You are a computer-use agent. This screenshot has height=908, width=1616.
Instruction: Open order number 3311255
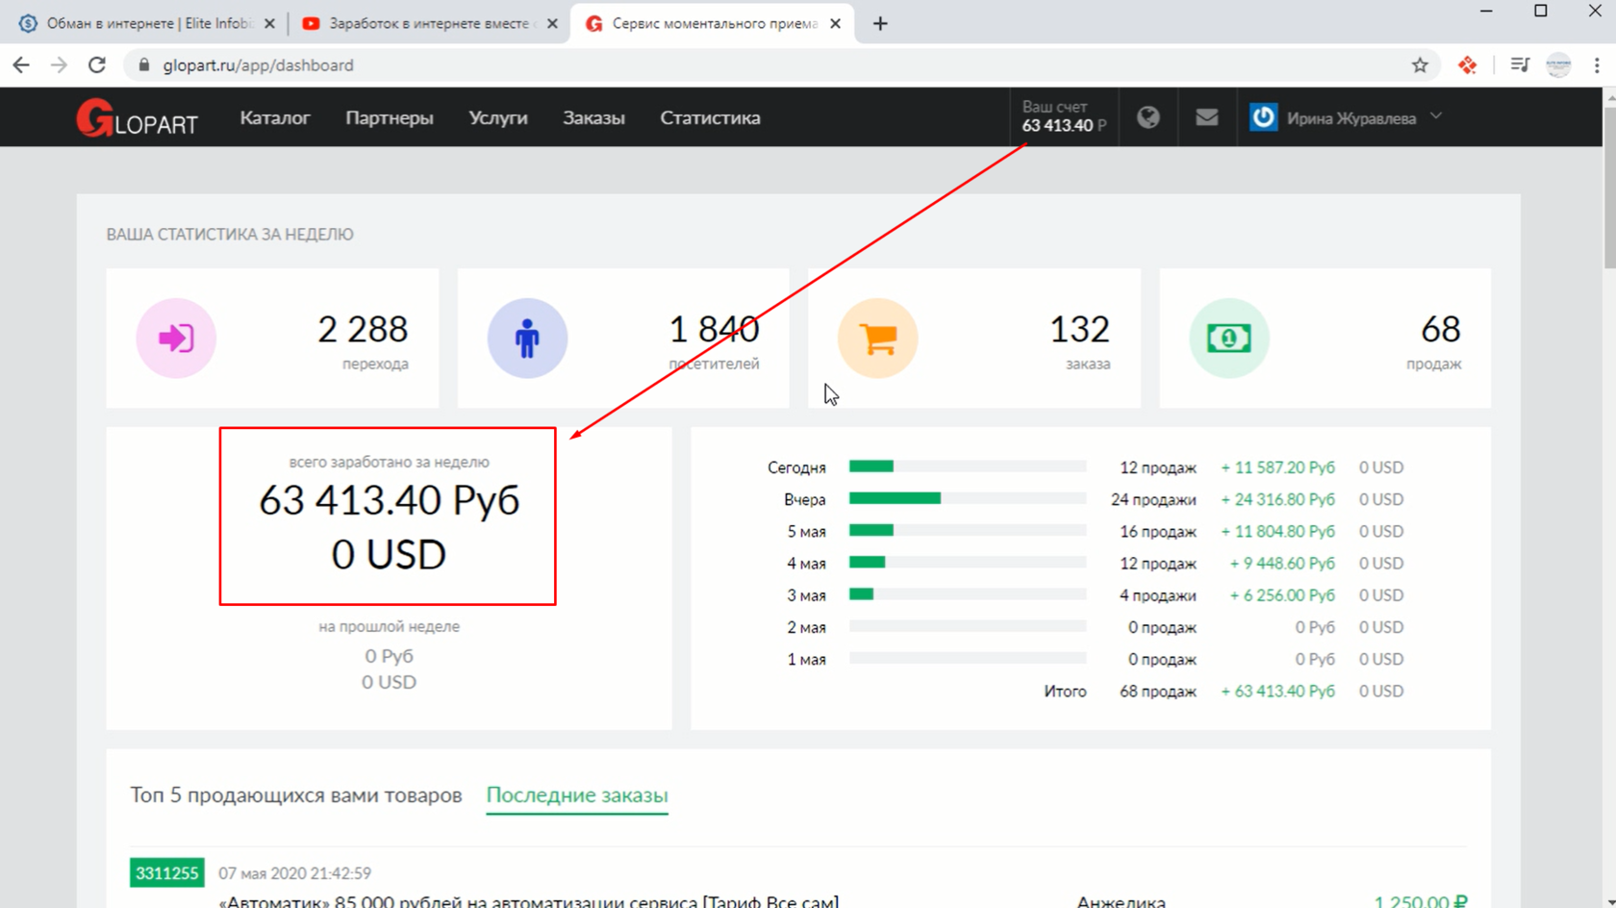[166, 873]
